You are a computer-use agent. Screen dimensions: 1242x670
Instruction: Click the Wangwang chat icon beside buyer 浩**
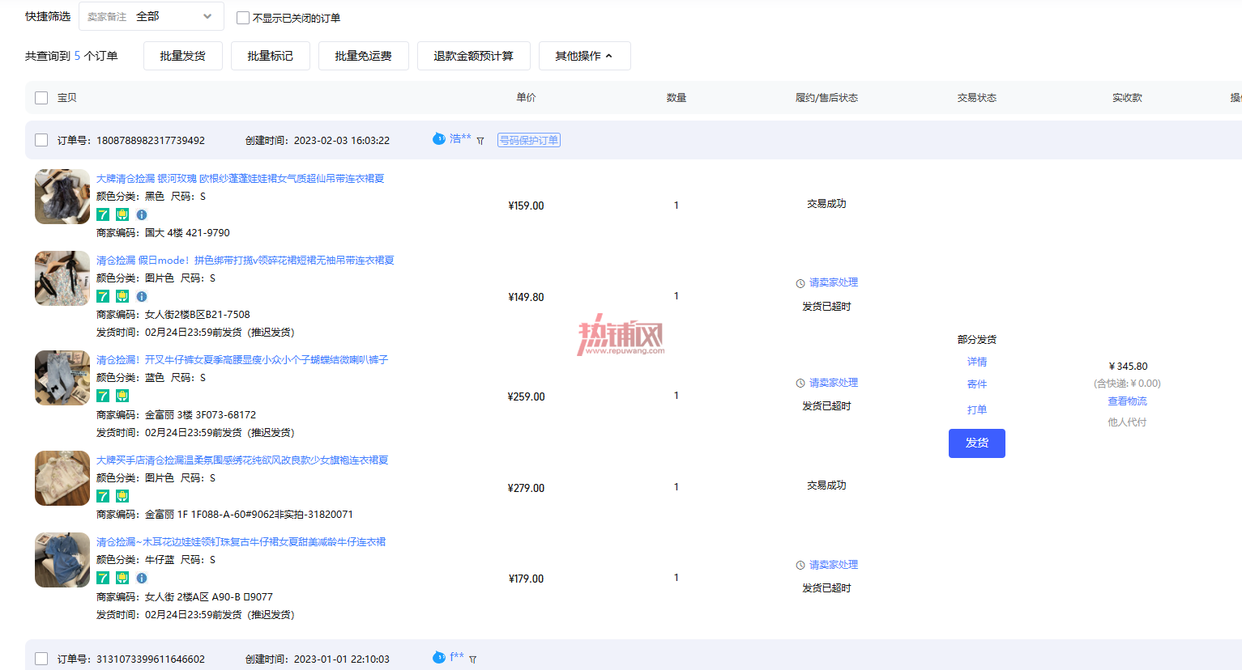439,138
